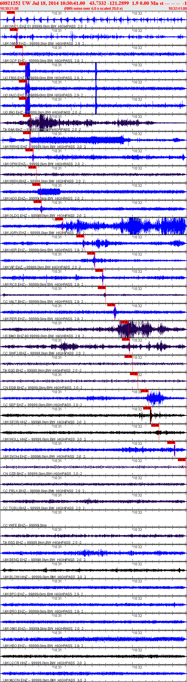This screenshot has width=187, height=682.
Task: Select the red pick marker on IRO trace
Action: click(x=23, y=98)
